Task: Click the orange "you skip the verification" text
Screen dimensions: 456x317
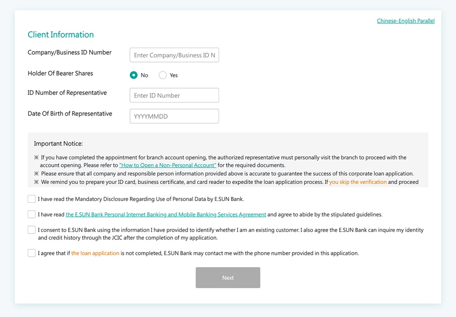Action: pyautogui.click(x=358, y=182)
